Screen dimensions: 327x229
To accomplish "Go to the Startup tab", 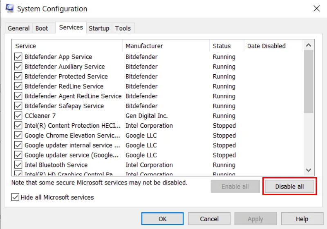I will [99, 28].
